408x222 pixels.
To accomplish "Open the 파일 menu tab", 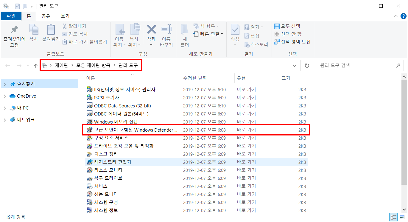I will [x=11, y=16].
